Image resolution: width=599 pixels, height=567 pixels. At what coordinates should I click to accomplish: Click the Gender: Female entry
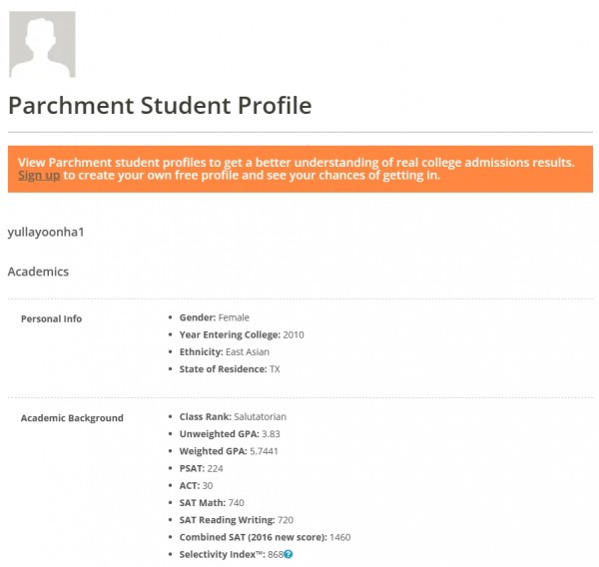[x=215, y=317]
